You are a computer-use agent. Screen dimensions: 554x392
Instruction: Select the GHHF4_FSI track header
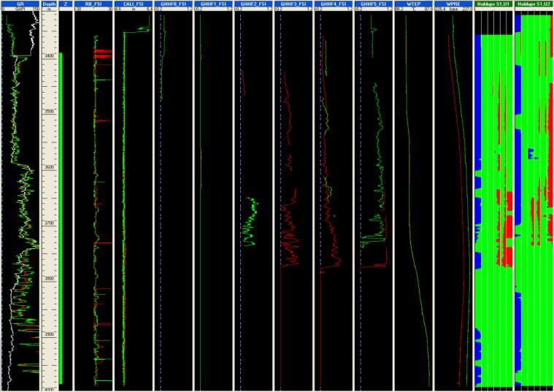(333, 4)
